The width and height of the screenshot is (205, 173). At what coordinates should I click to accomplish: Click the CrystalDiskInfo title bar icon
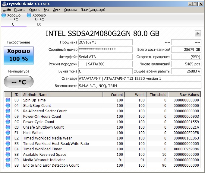tap(4, 4)
